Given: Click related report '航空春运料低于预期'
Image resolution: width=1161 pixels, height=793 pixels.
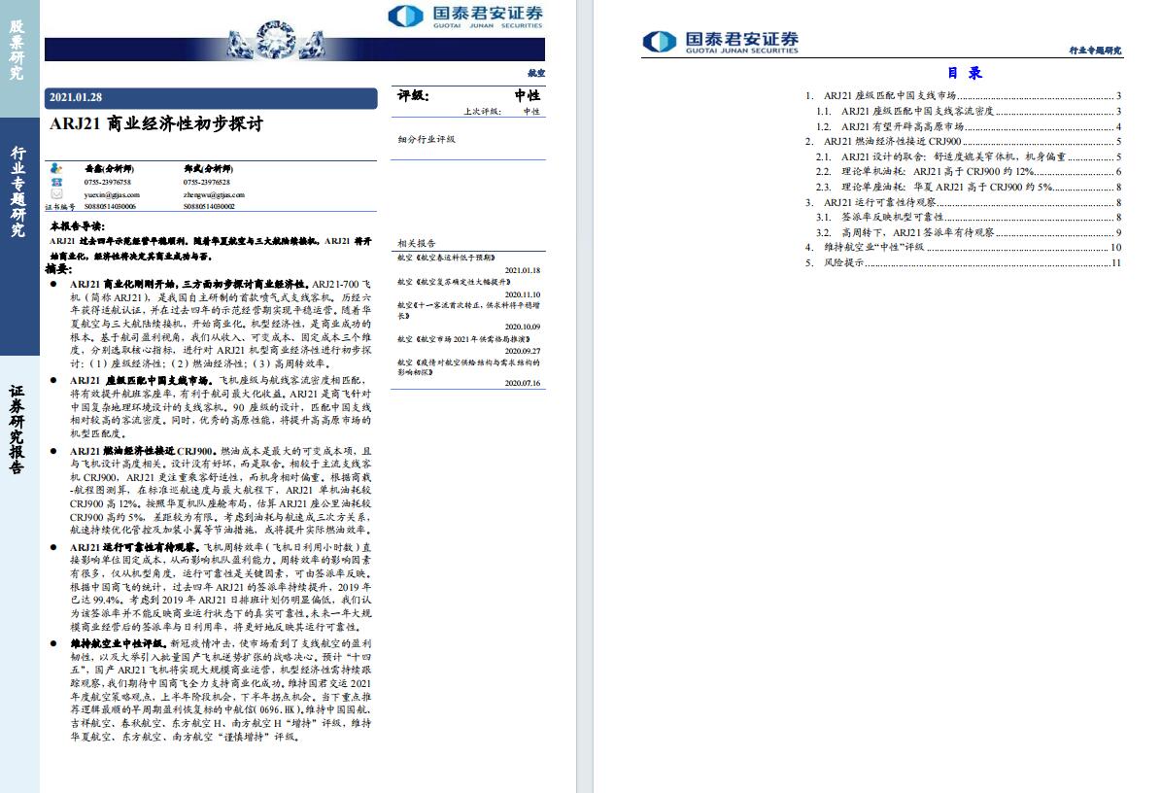Looking at the screenshot, I should 447,258.
